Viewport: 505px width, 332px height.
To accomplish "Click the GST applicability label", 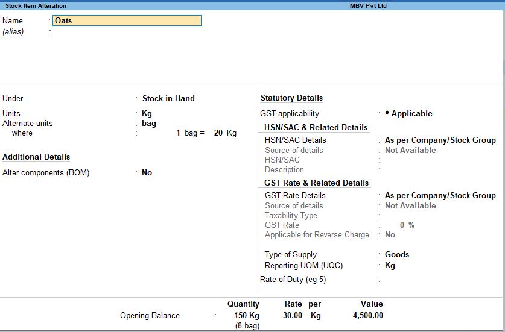I will pos(290,113).
